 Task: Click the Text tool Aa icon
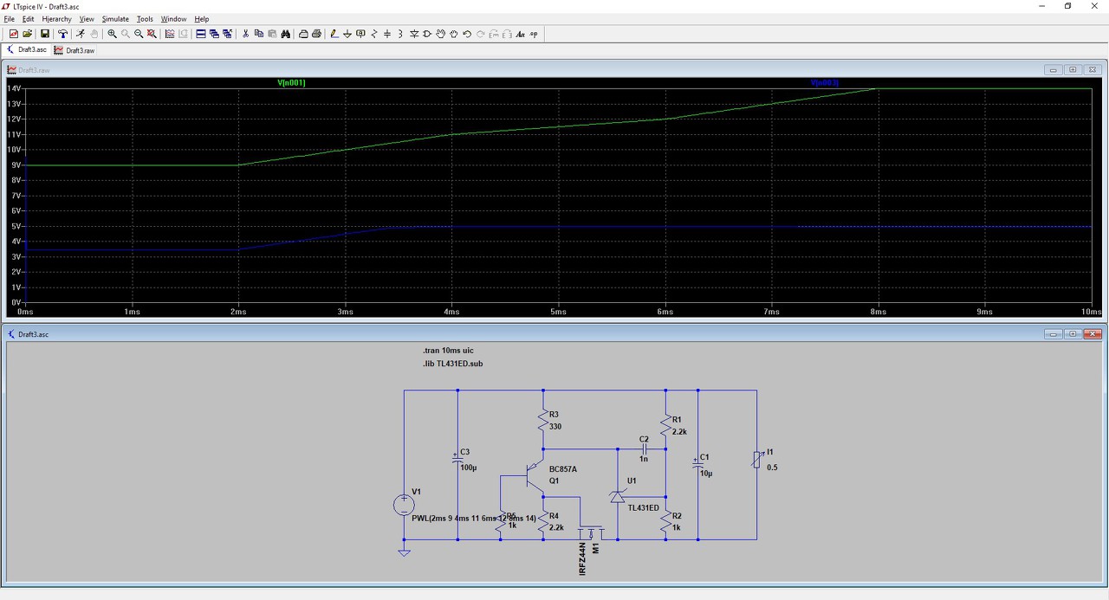pos(521,34)
